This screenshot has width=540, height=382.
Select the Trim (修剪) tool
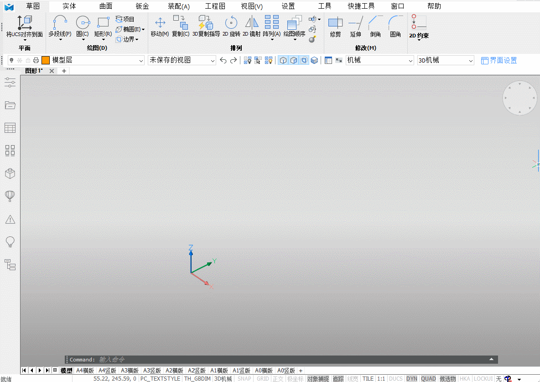(335, 26)
